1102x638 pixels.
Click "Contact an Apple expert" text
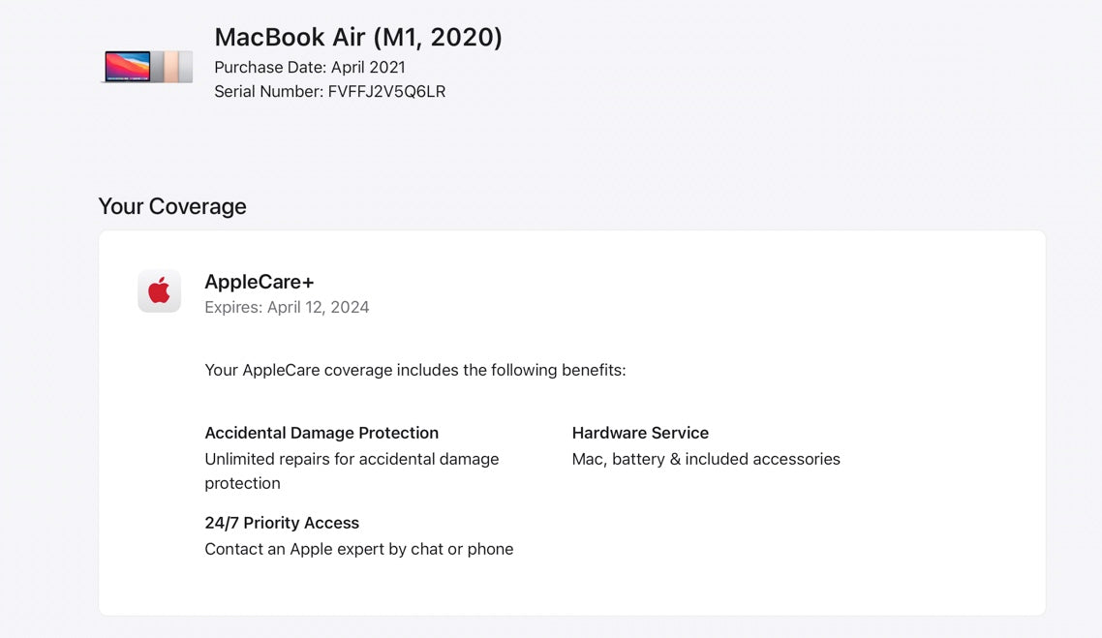coord(291,549)
